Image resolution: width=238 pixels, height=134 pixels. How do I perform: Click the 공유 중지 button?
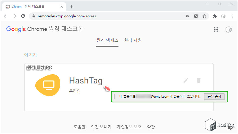coord(214,97)
